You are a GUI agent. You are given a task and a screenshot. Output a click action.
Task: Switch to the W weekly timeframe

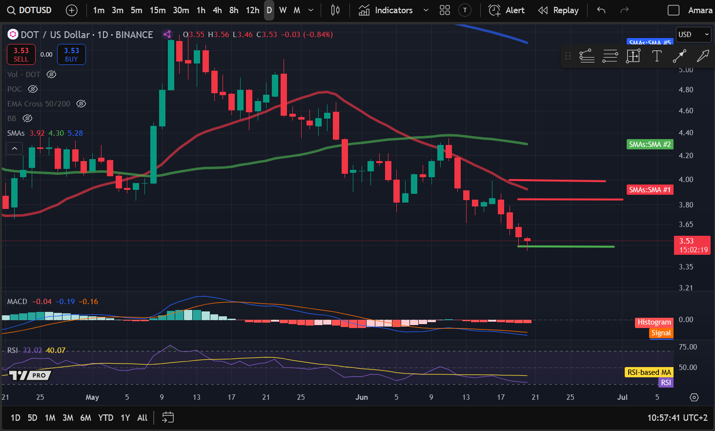coord(283,10)
